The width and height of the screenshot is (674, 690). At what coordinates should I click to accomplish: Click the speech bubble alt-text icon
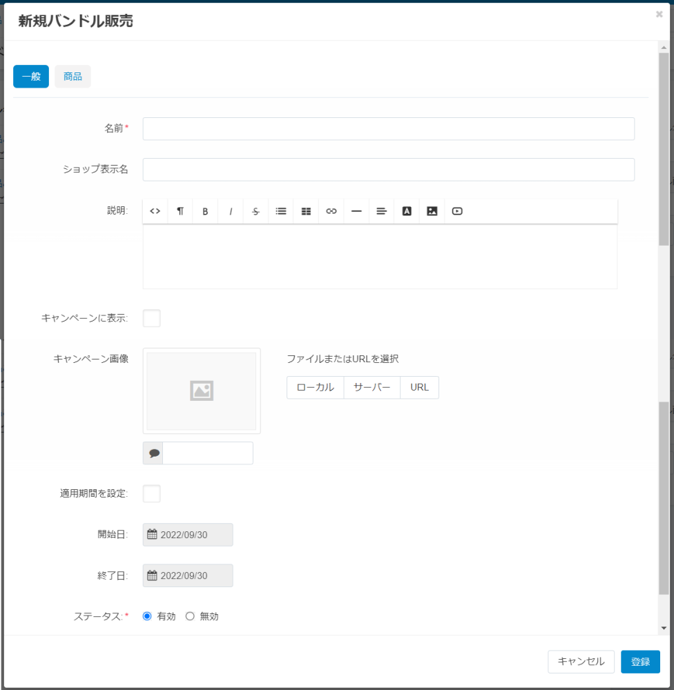pos(153,453)
